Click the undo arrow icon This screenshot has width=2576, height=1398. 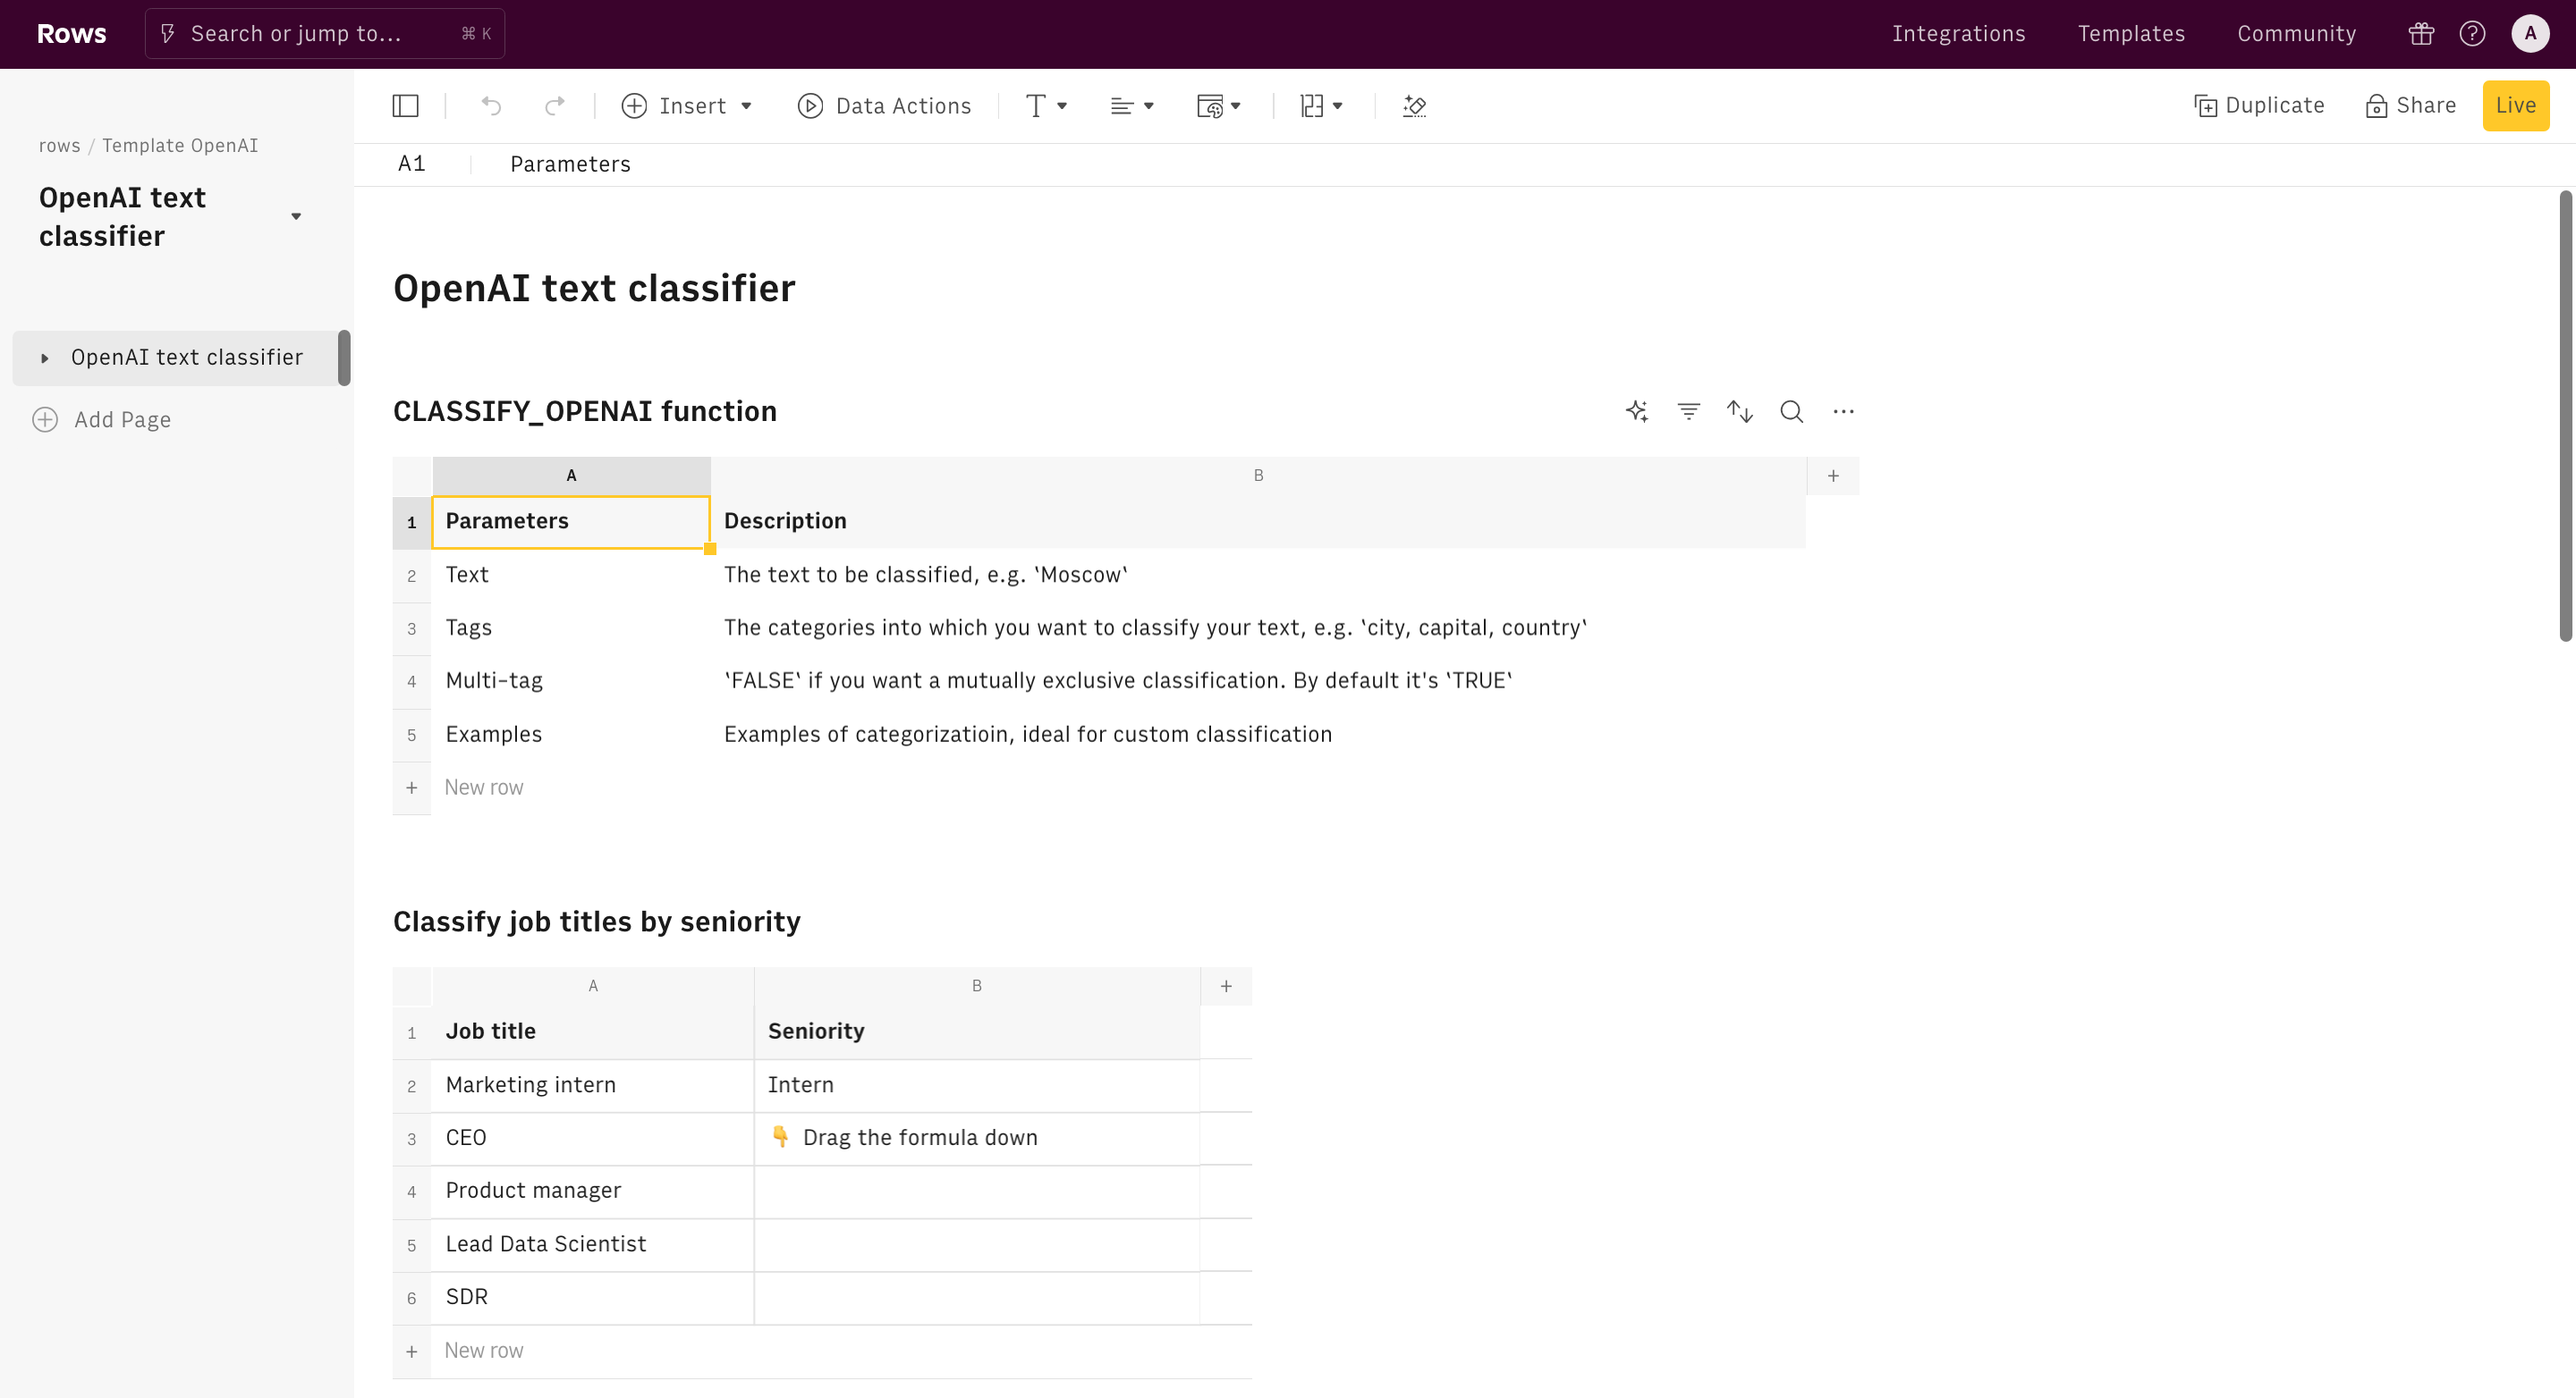[x=490, y=106]
